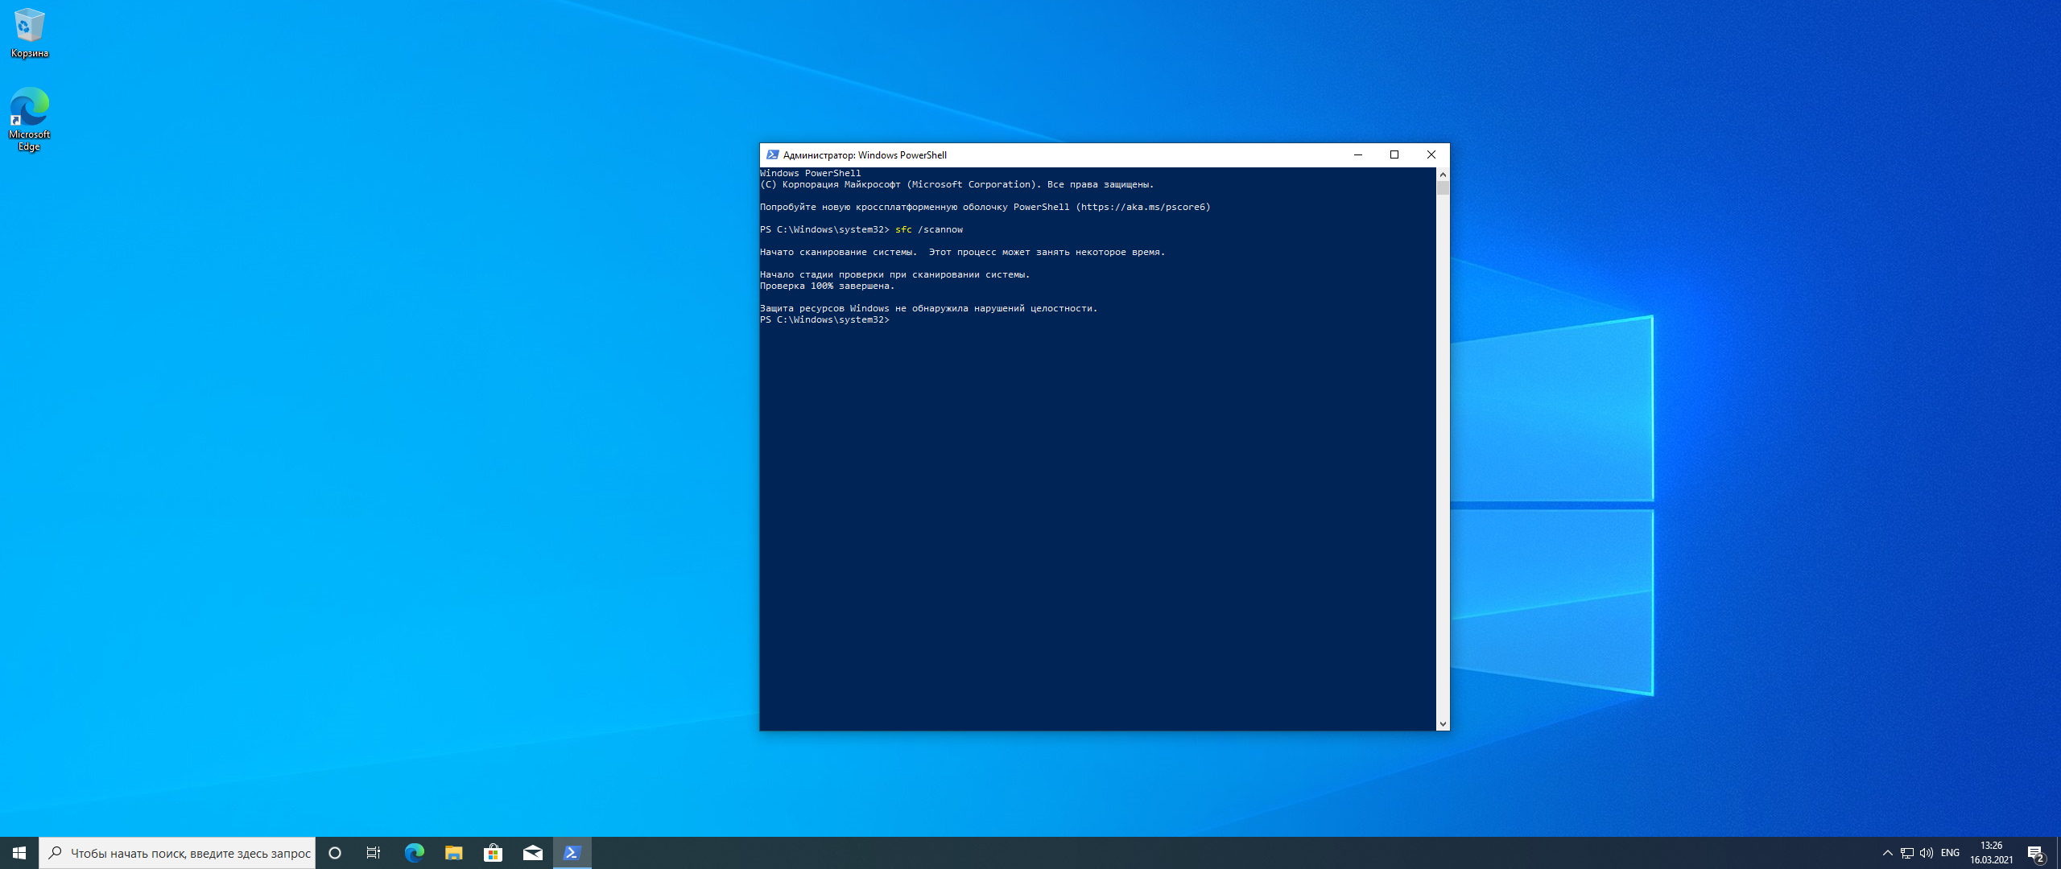The width and height of the screenshot is (2061, 869).
Task: Select the Microsoft Edge desktop shortcut
Action: (x=29, y=119)
